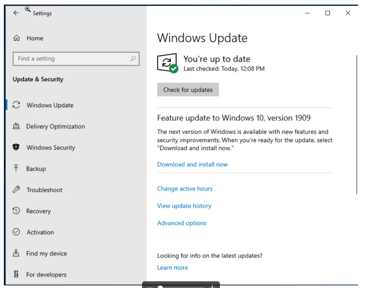Click the Delivery Optimization icon
Screen dimensions: 369x288
pyautogui.click(x=16, y=126)
